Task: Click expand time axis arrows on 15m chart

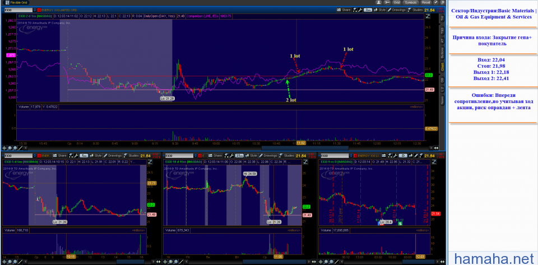Action: (x=314, y=262)
